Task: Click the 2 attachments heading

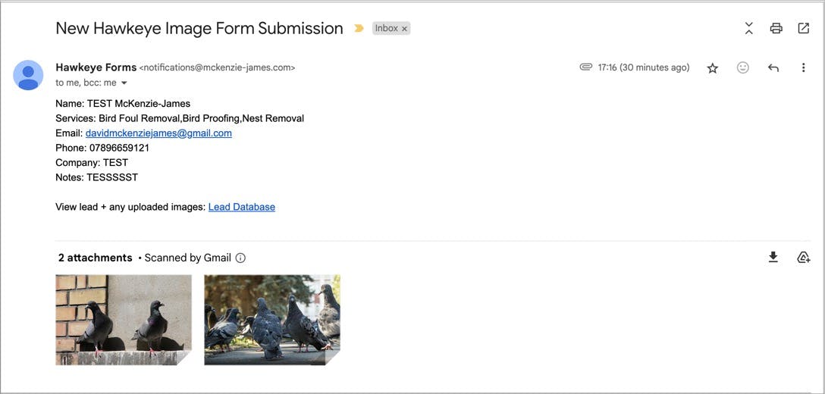Action: [96, 258]
